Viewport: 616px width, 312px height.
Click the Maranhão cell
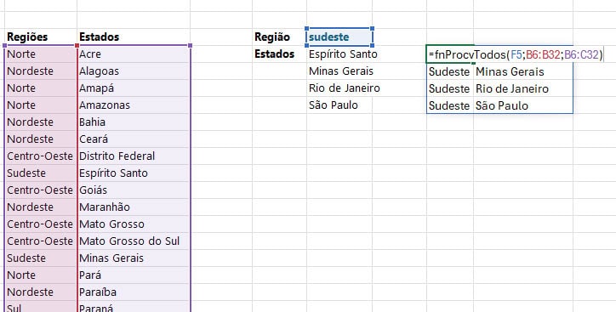(134, 207)
